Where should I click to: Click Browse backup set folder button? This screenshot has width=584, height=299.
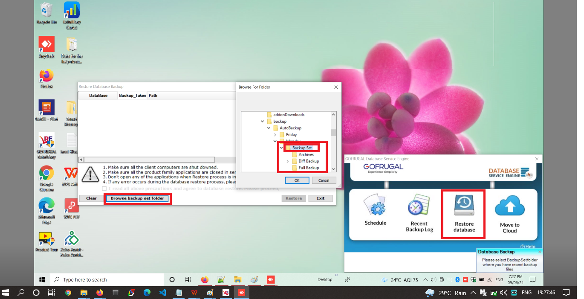tap(137, 198)
